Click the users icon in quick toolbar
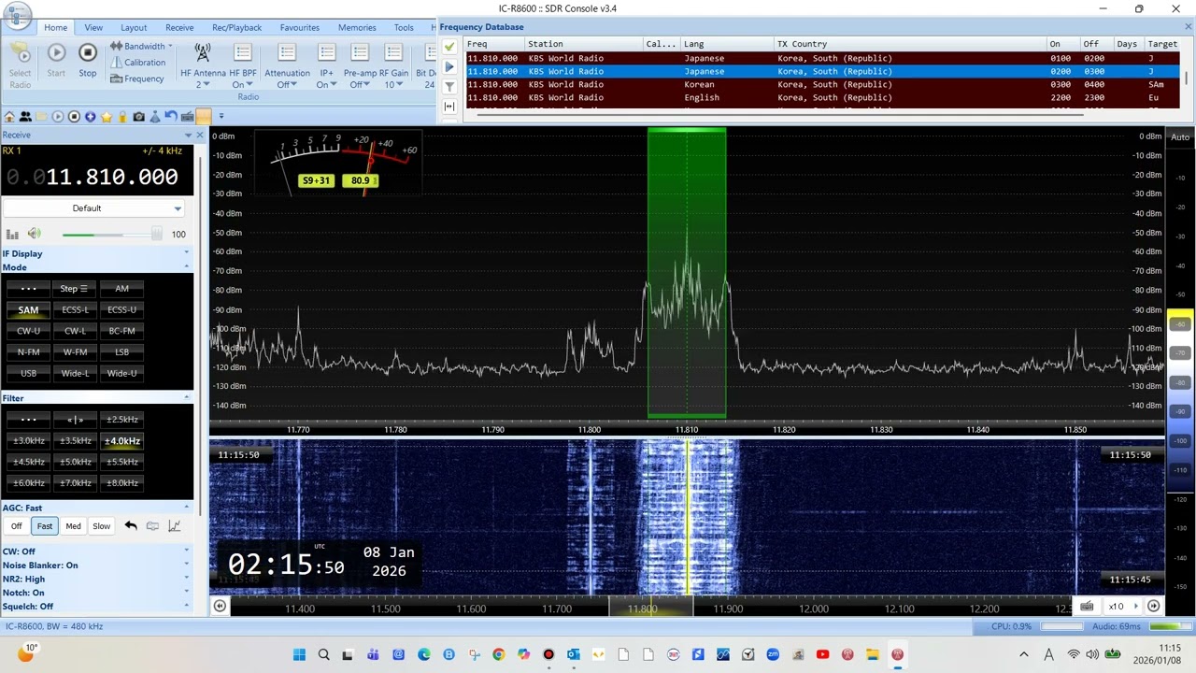 coord(25,117)
